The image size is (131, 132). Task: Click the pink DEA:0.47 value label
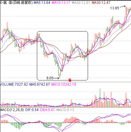47,110
